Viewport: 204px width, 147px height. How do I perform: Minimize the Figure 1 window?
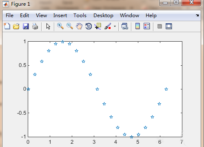pos(165,3)
